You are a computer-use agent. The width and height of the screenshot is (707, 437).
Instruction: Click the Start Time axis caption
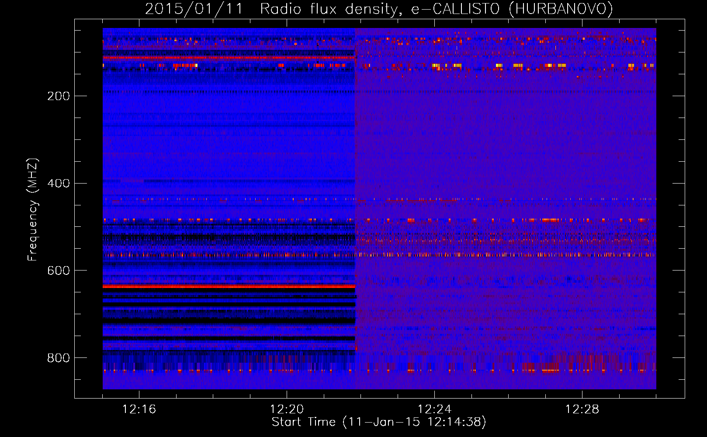(379, 422)
